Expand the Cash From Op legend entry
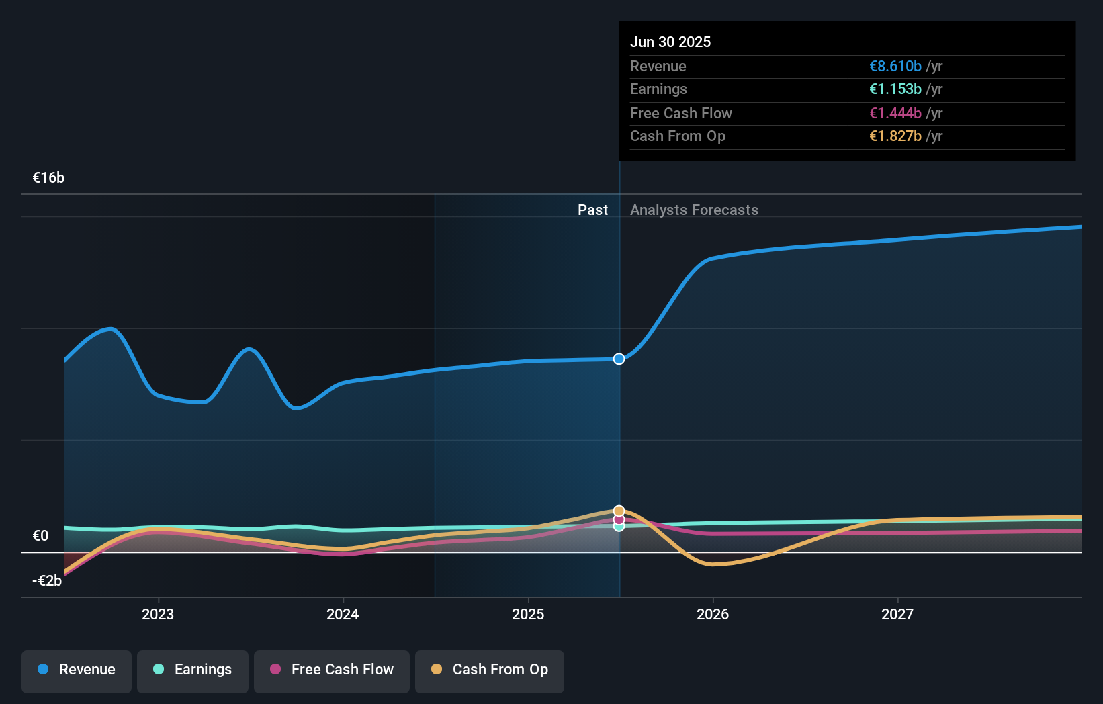Screen dimensions: 1103x704 (489, 670)
